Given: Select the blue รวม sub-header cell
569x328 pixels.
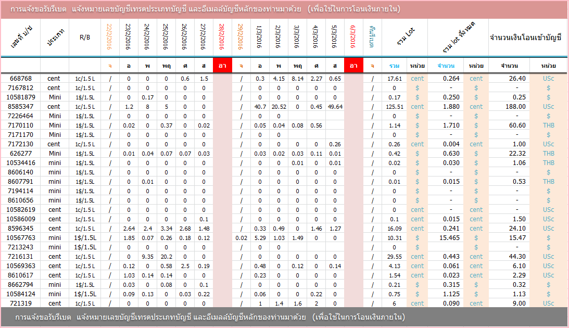Looking at the screenshot, I should coord(395,66).
